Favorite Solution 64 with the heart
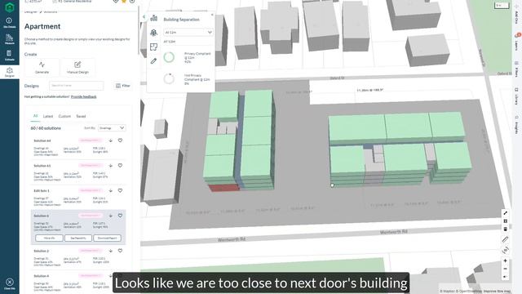522x294 pixels. [x=120, y=140]
